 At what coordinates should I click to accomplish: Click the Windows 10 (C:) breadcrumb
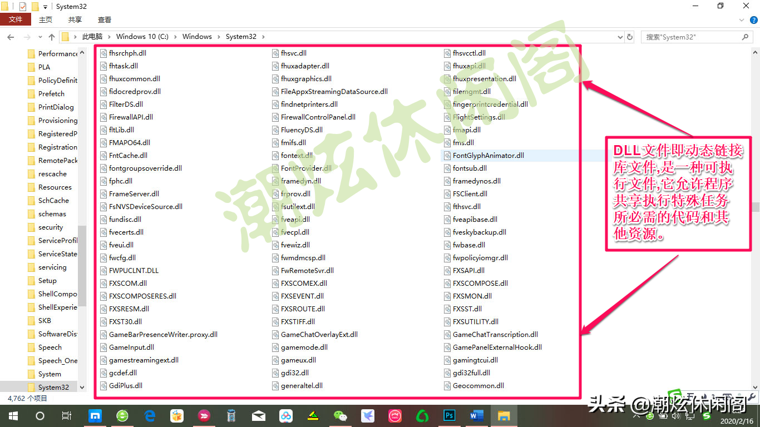[x=142, y=37]
